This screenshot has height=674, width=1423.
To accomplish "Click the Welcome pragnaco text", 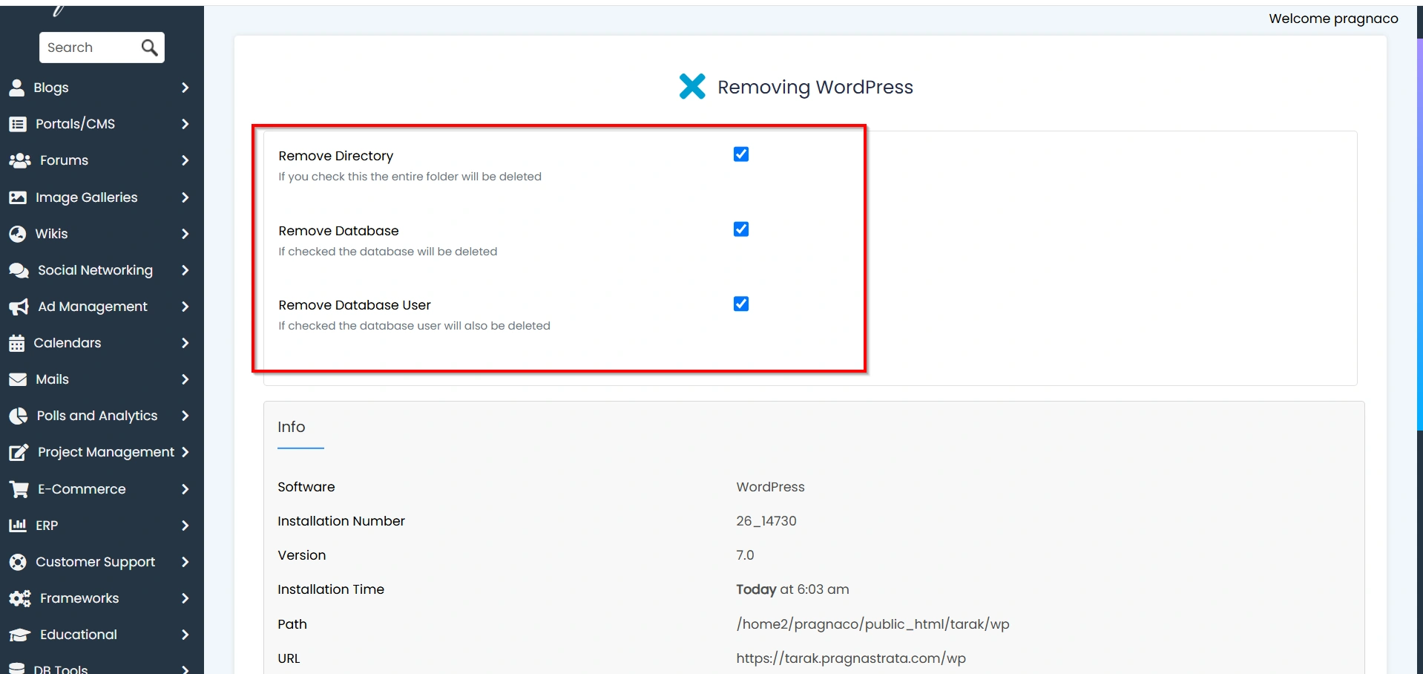I will click(1333, 19).
